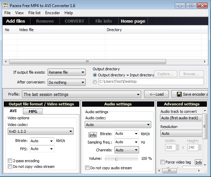Click the Volume slider handle

[x=116, y=158]
